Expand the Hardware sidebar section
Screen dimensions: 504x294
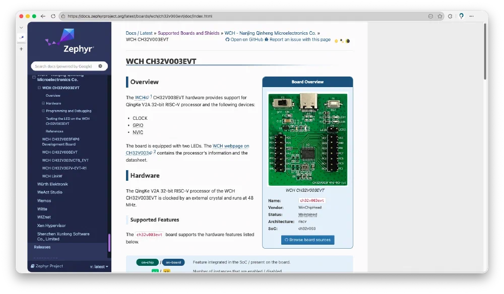click(43, 103)
